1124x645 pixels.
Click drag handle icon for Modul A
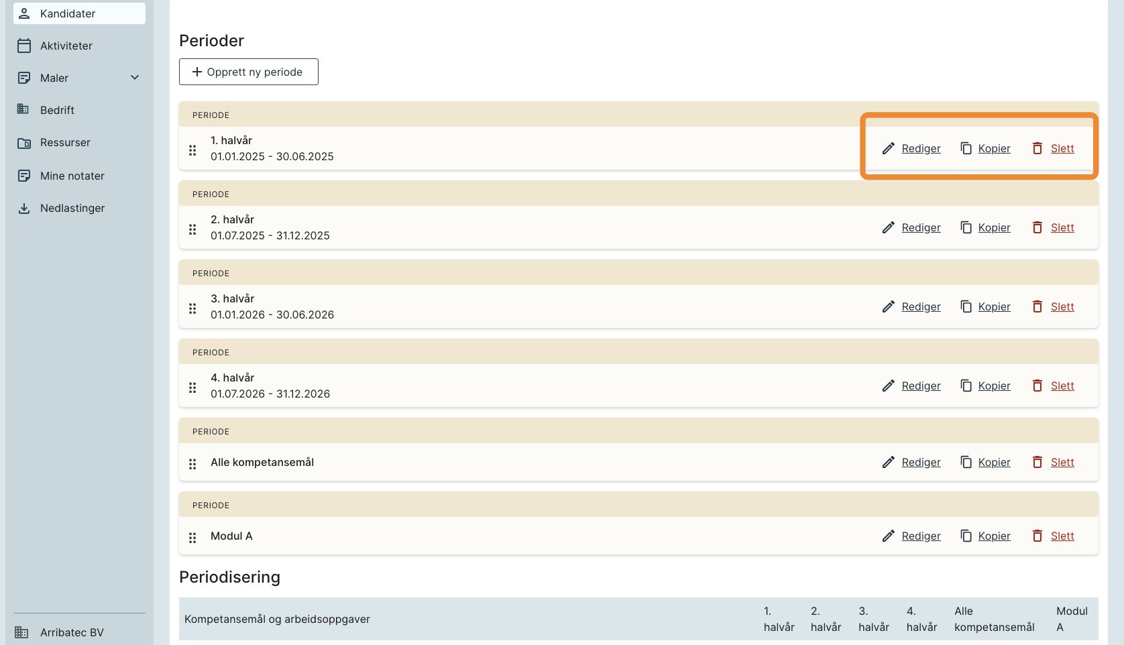(x=192, y=538)
